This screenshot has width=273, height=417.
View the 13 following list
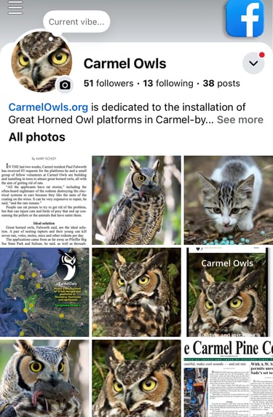pos(168,83)
